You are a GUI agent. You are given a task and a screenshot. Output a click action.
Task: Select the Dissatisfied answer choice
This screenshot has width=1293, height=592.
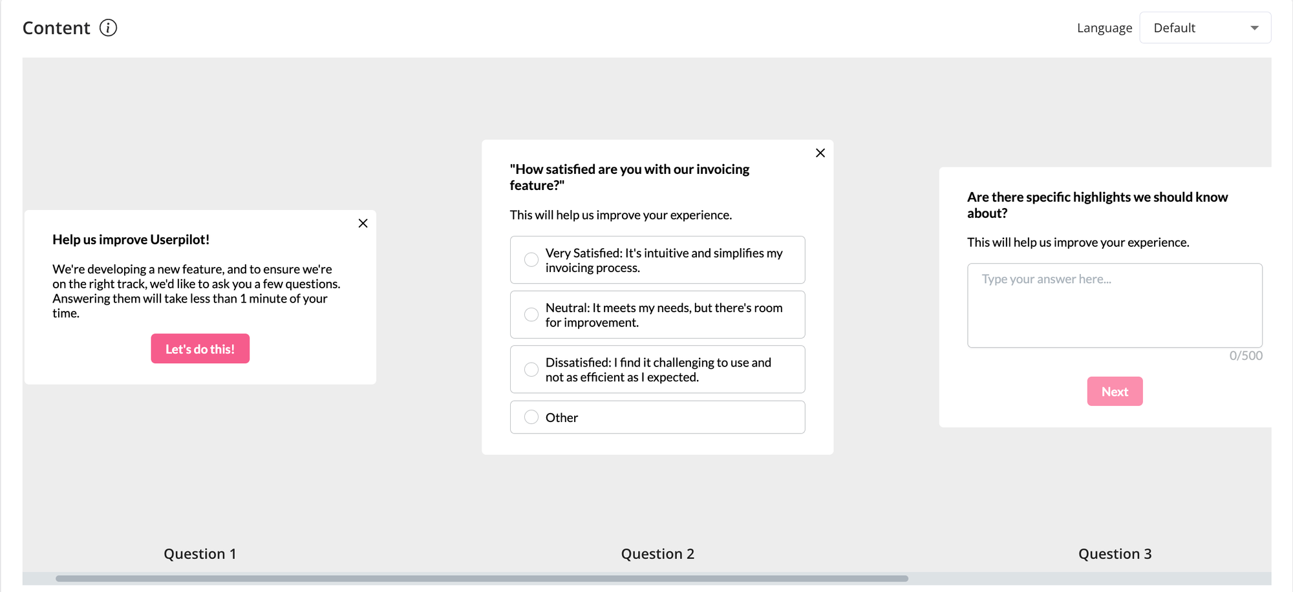[531, 369]
